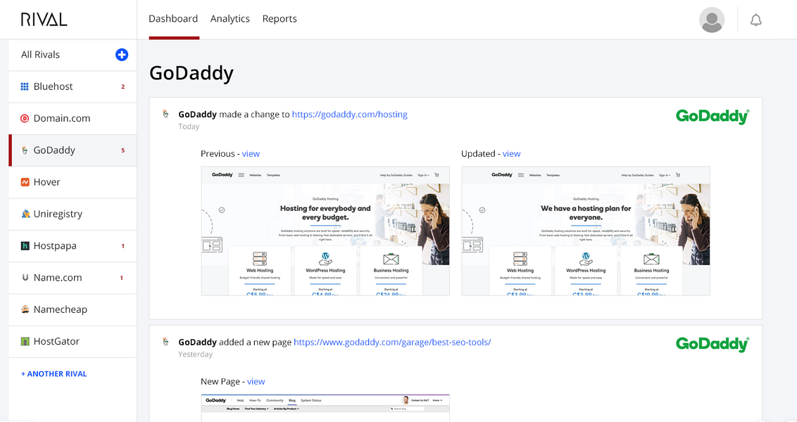Open the New Page screenshot thumbnail
The height and width of the screenshot is (422, 797).
pyautogui.click(x=325, y=408)
